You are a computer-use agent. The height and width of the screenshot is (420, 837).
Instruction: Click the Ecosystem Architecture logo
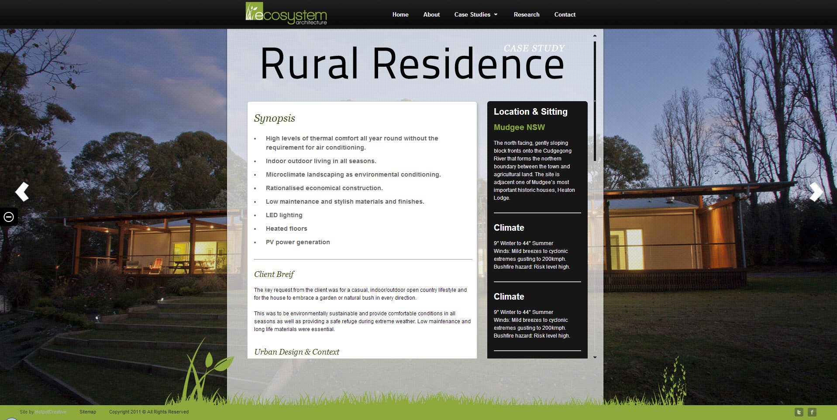pos(286,14)
